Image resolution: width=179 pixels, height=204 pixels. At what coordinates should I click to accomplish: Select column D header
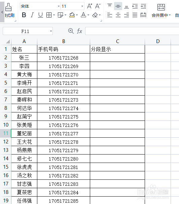158,41
